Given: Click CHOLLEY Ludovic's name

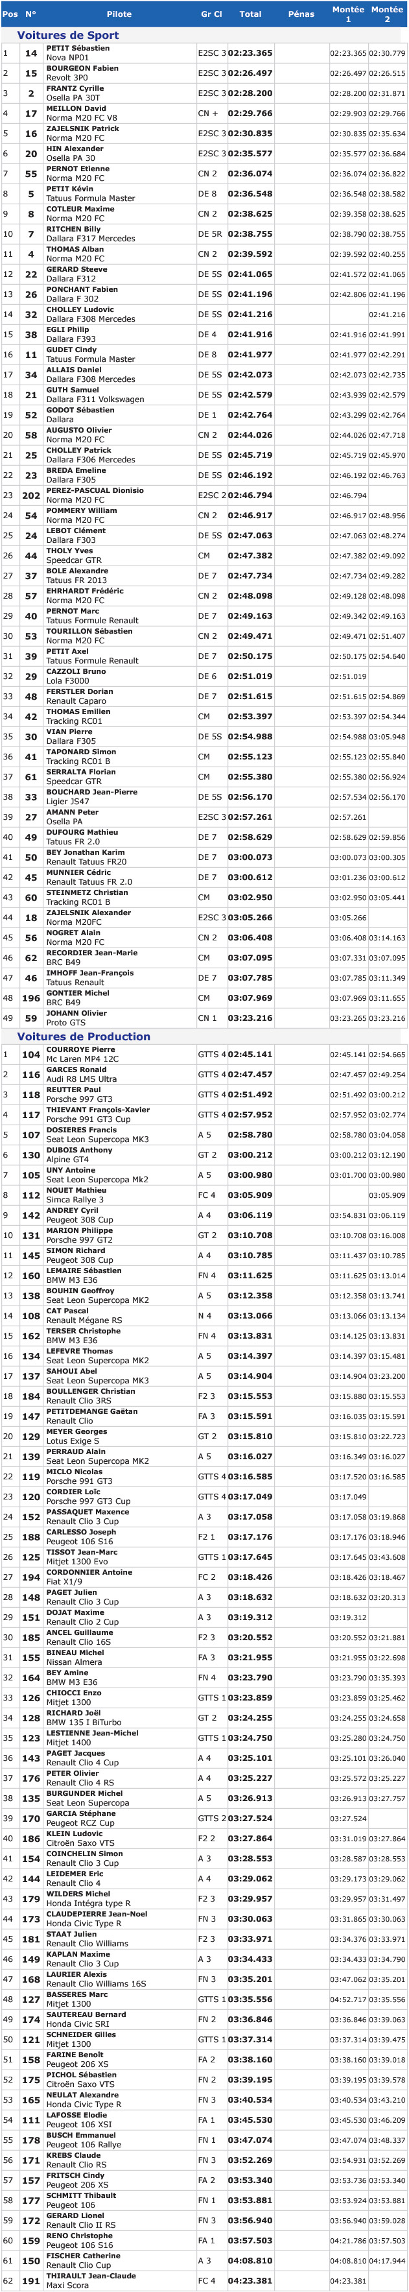Looking at the screenshot, I should pos(80,309).
